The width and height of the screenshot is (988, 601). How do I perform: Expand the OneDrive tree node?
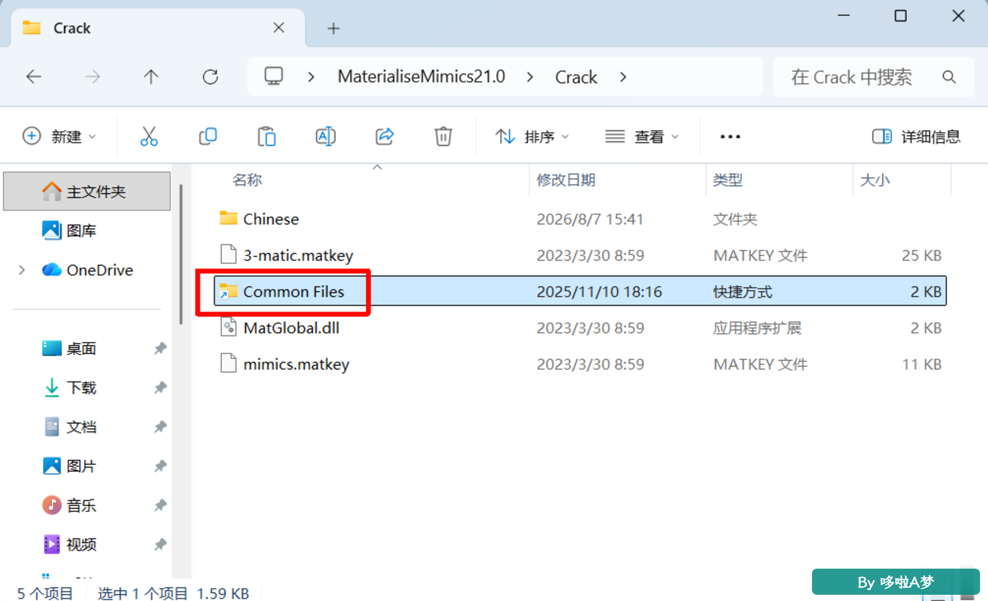tap(22, 270)
